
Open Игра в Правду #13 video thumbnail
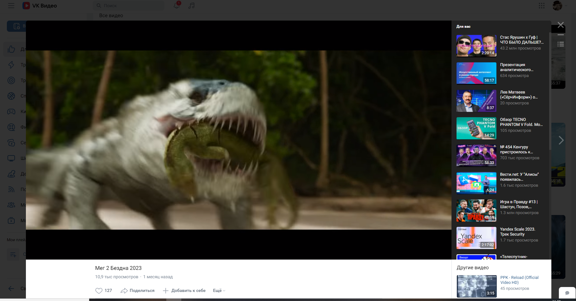[x=476, y=210]
